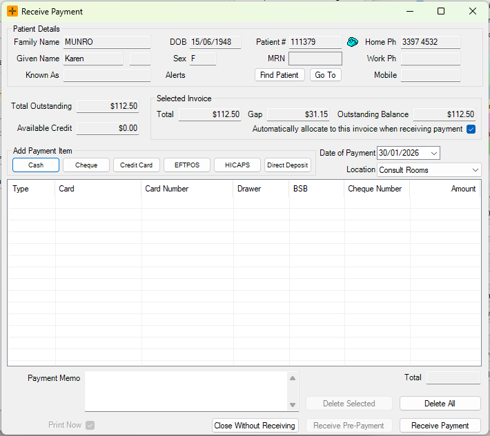This screenshot has height=436, width=490.
Task: Add a Direct Deposit payment item
Action: pyautogui.click(x=288, y=165)
